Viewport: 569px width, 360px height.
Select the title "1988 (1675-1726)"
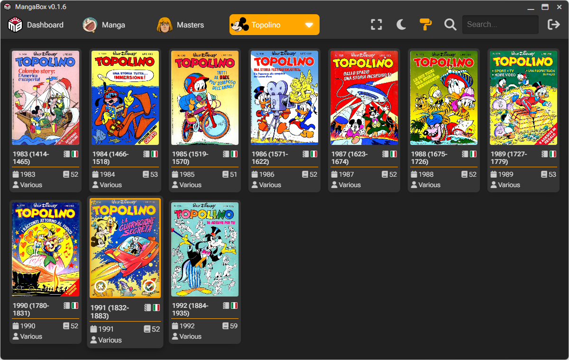[430, 158]
